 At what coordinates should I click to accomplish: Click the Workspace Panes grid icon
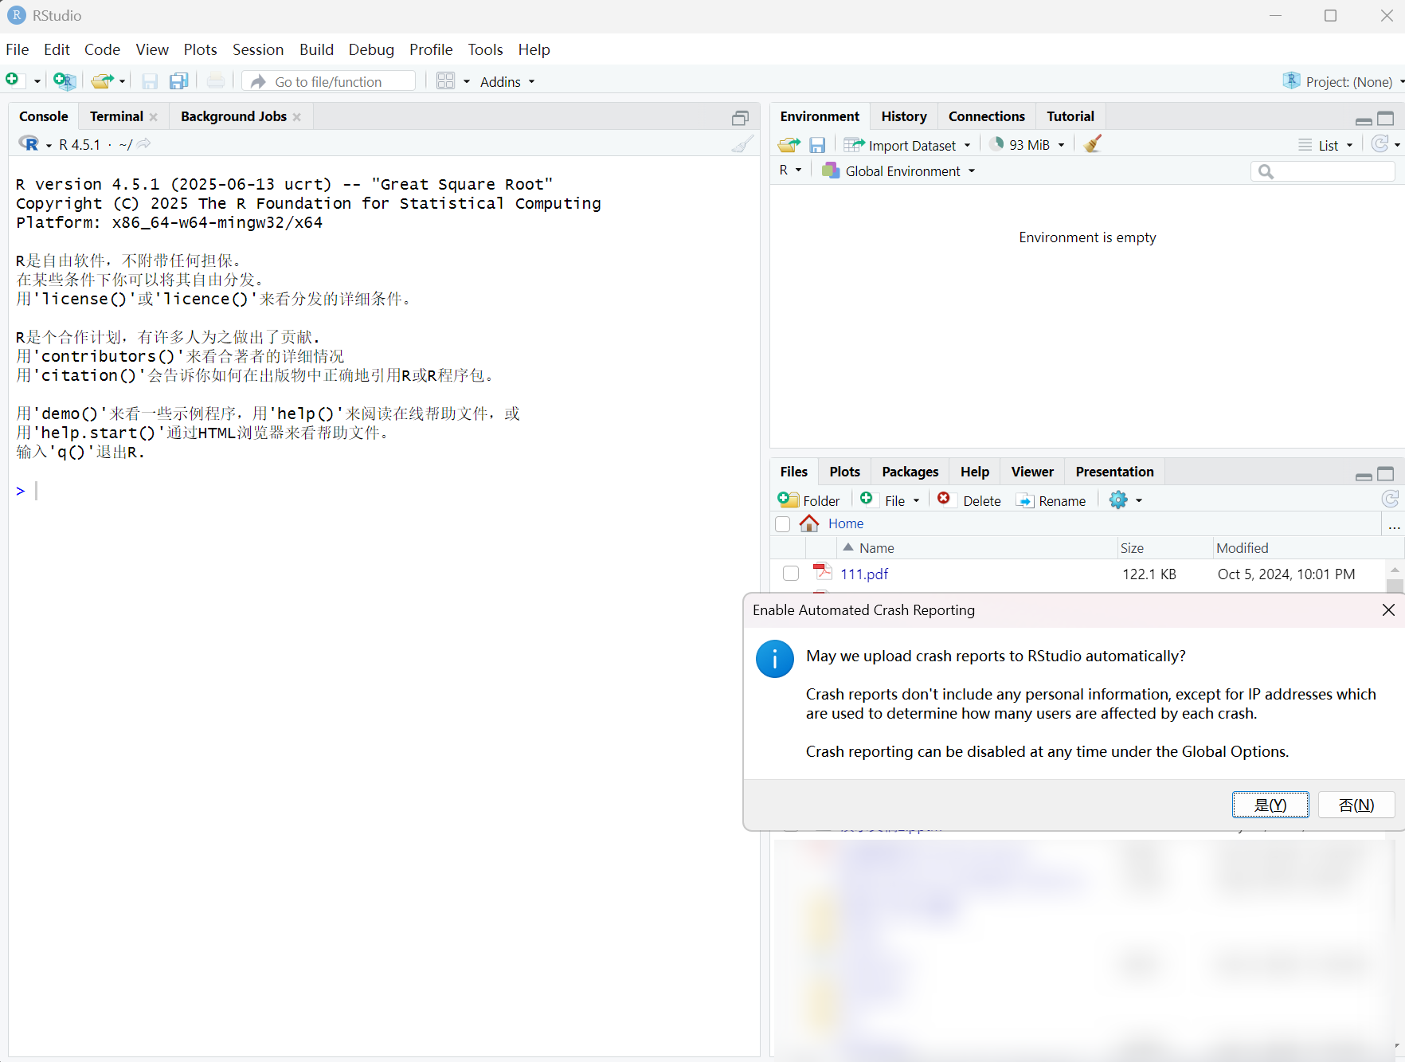click(x=445, y=81)
